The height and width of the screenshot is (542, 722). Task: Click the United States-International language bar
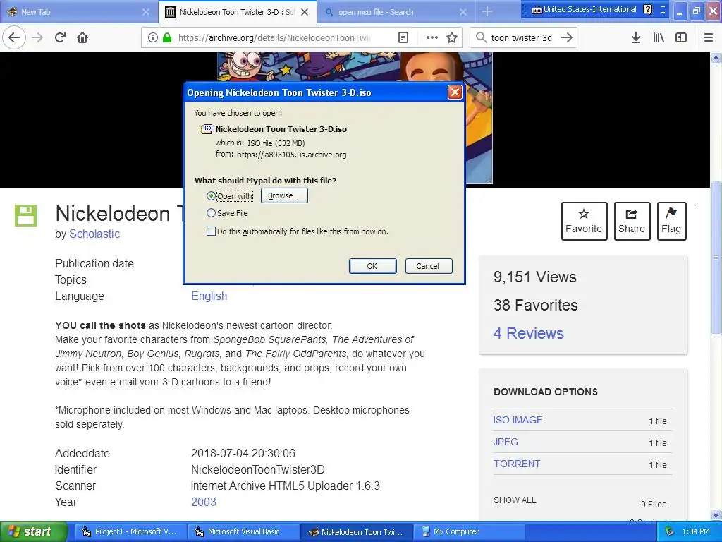pos(584,9)
